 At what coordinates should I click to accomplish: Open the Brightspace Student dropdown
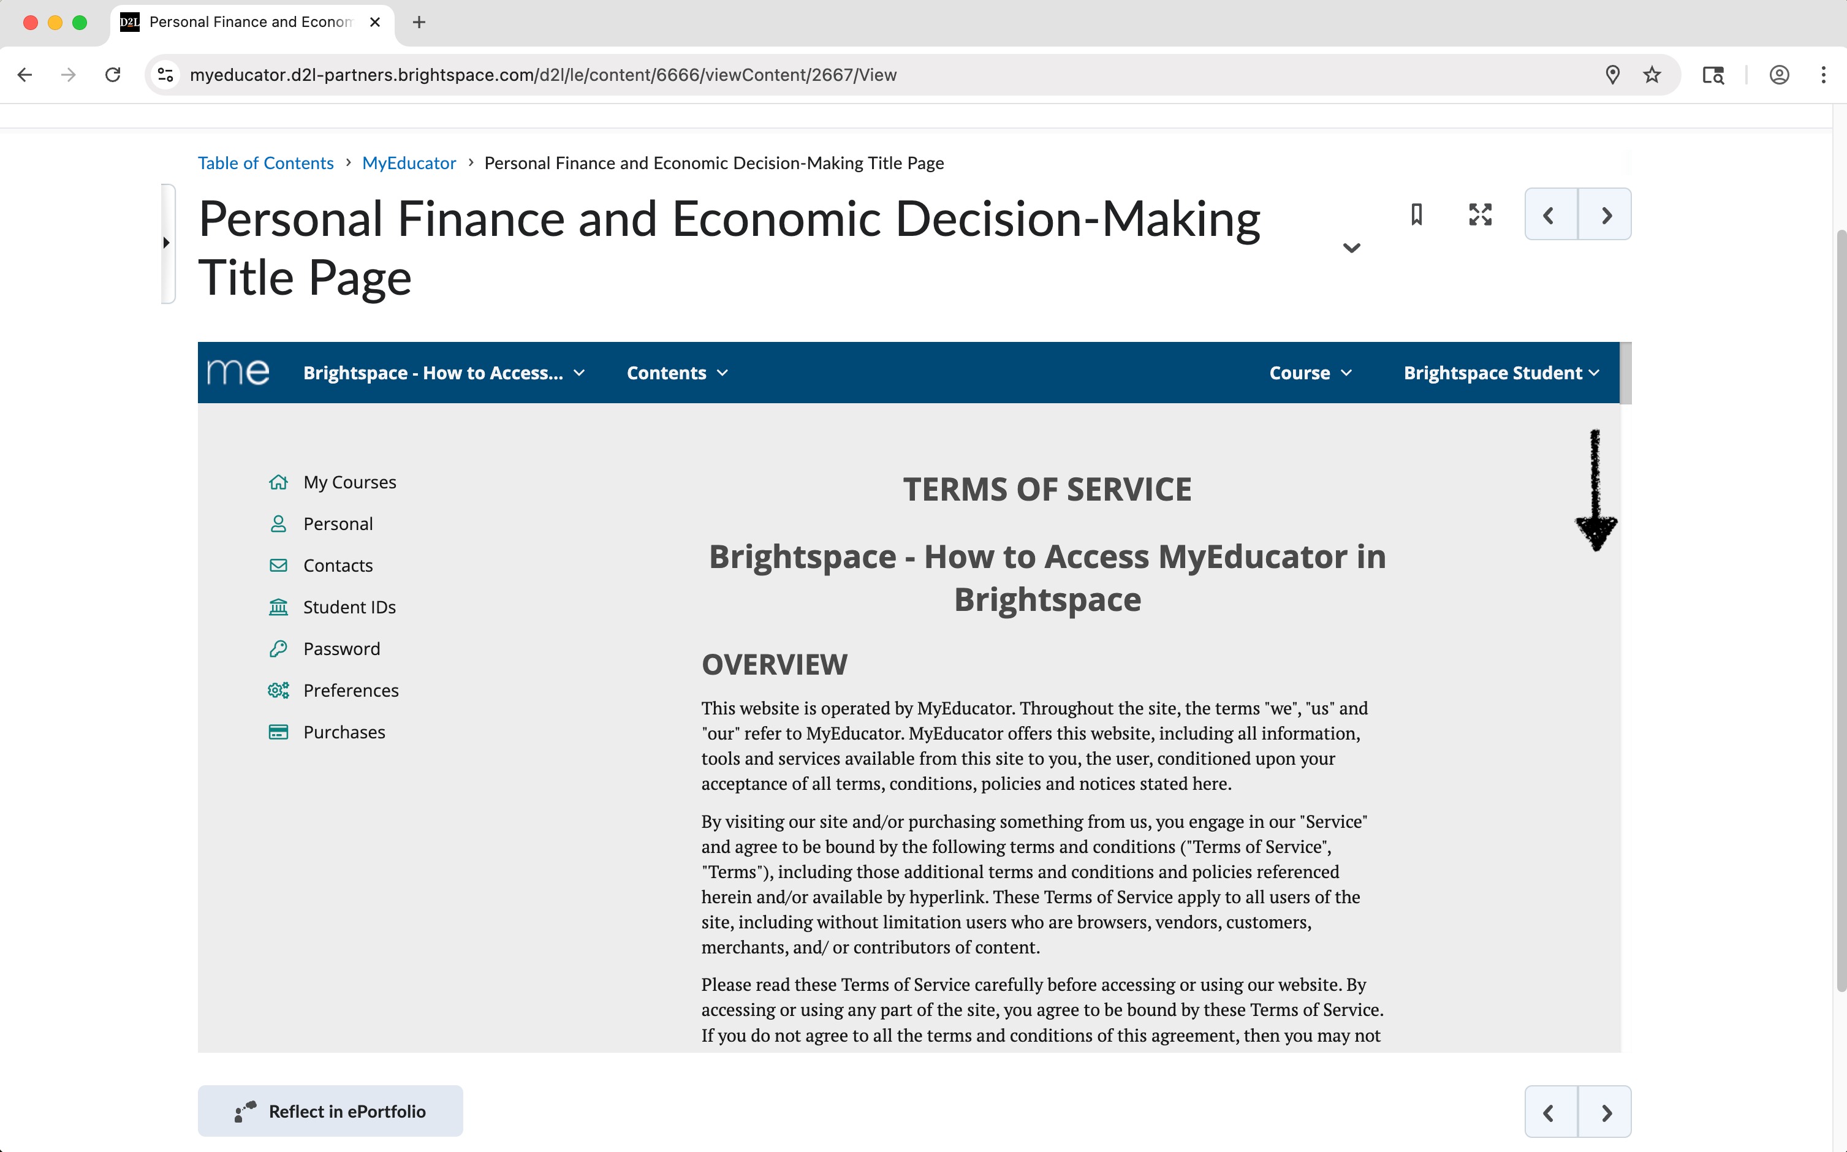pyautogui.click(x=1500, y=373)
